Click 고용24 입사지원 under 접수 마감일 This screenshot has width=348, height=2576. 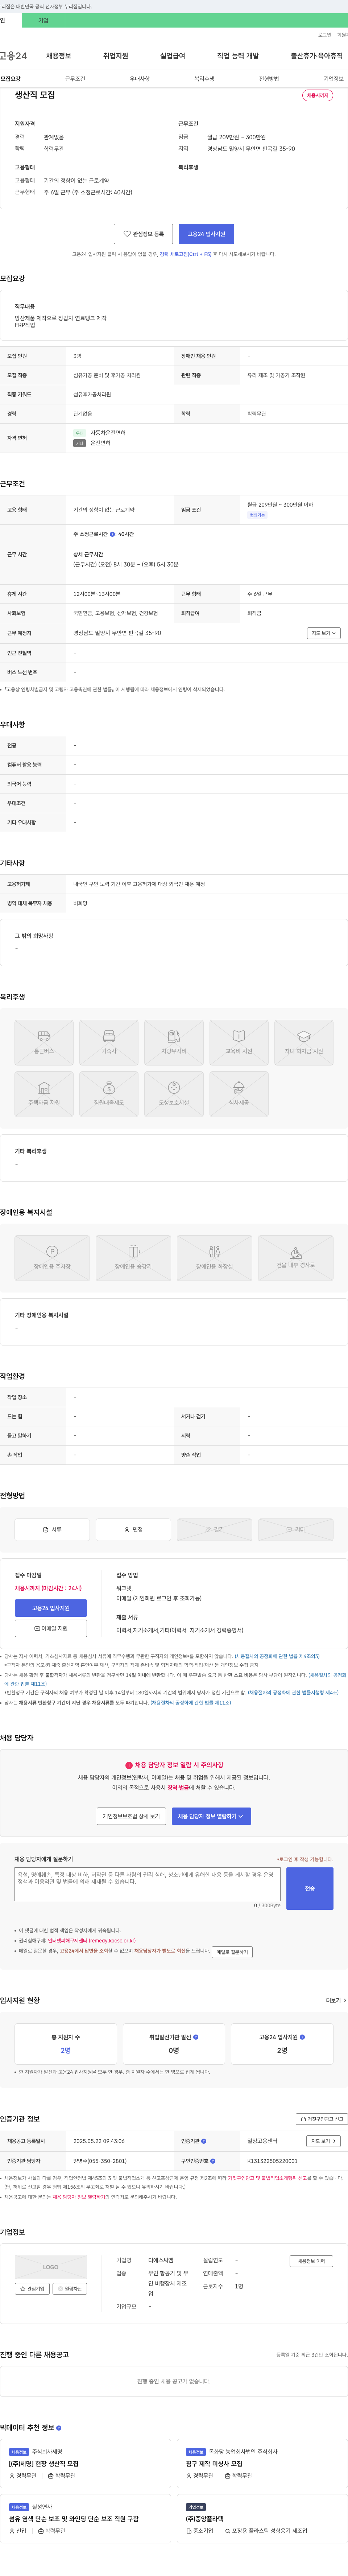51,1608
